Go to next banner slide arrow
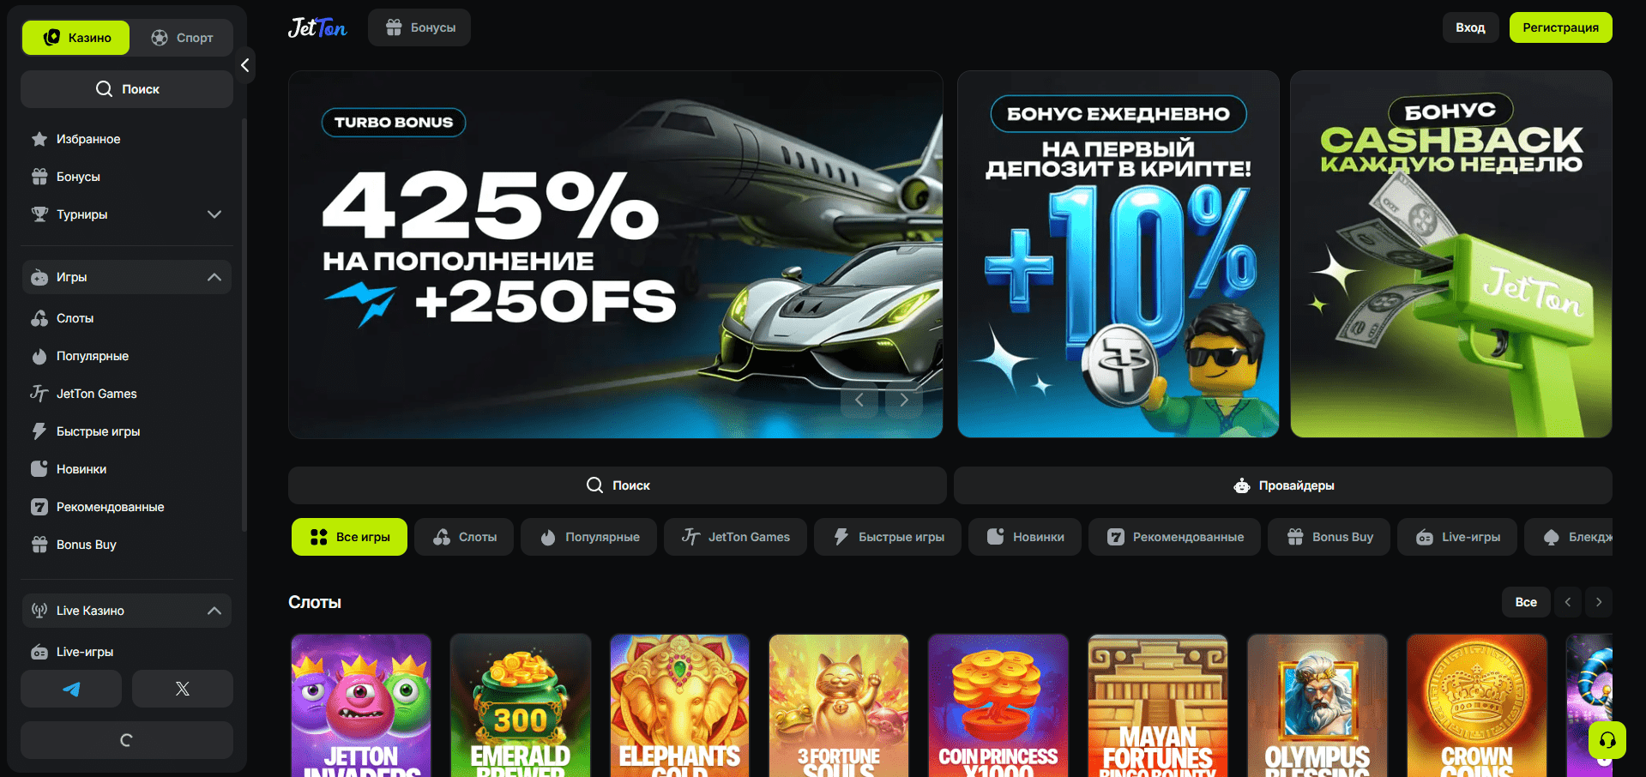 (x=903, y=400)
